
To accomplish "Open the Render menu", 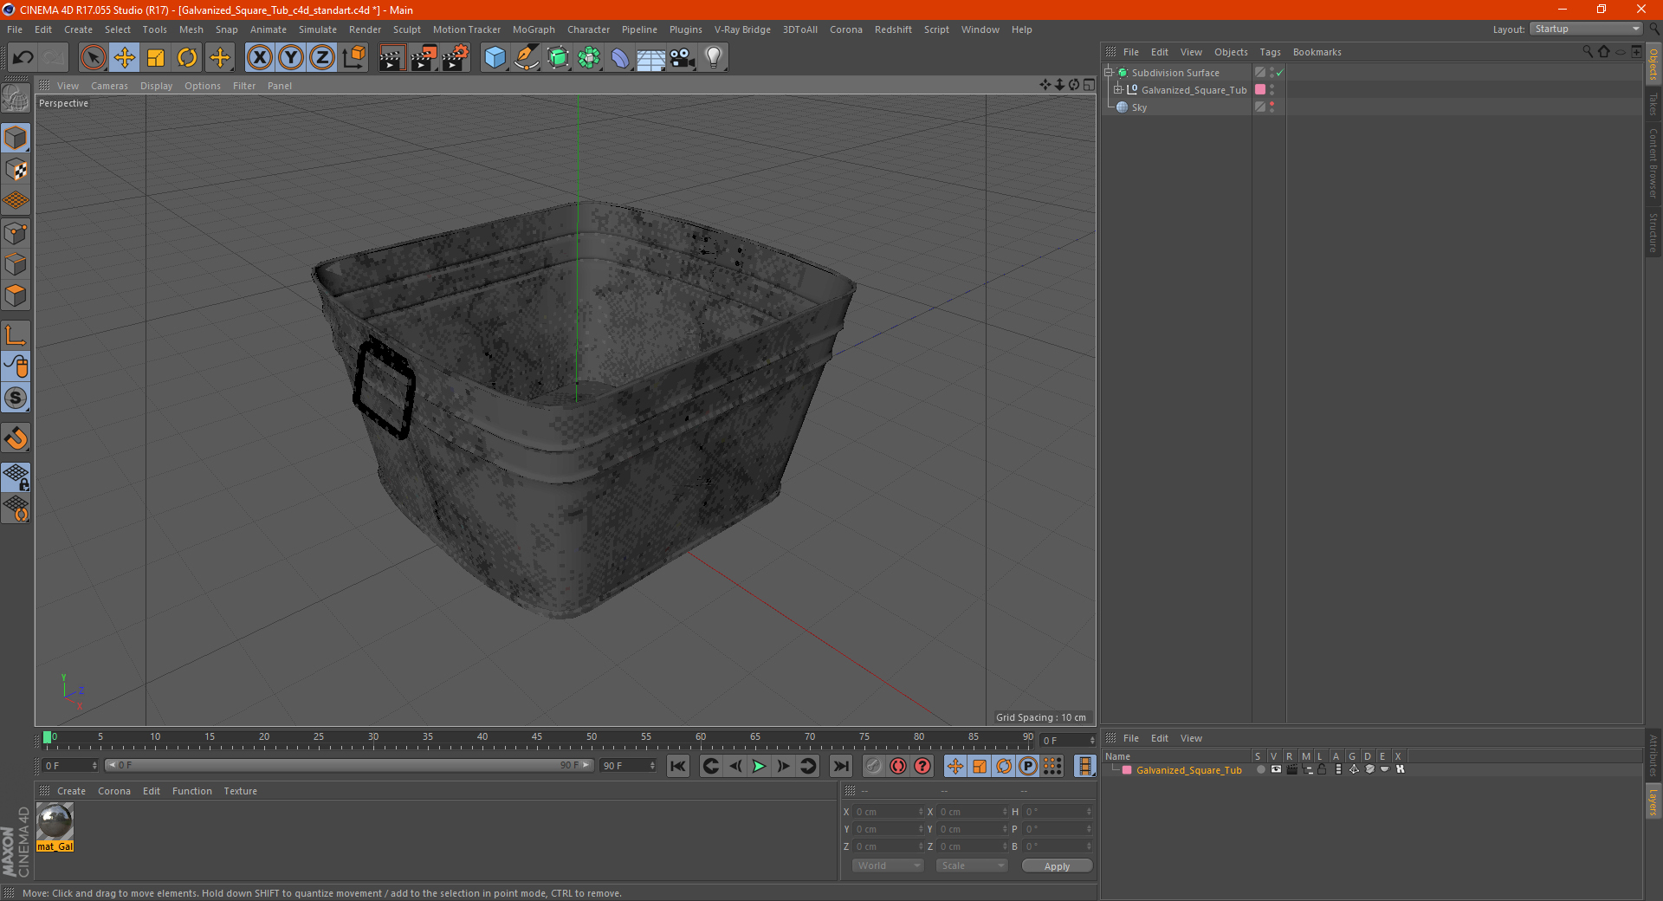I will tap(365, 29).
